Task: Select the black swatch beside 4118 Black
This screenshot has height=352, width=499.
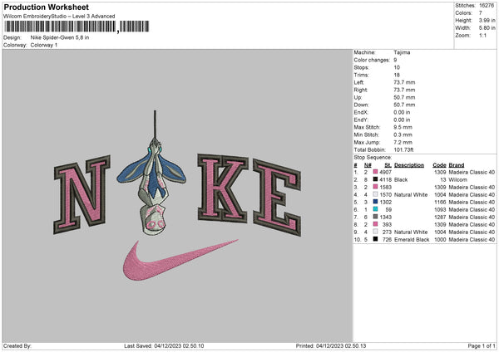Action: click(x=376, y=179)
